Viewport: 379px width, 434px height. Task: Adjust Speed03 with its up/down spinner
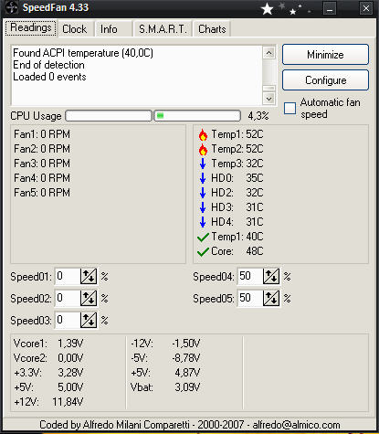[89, 321]
